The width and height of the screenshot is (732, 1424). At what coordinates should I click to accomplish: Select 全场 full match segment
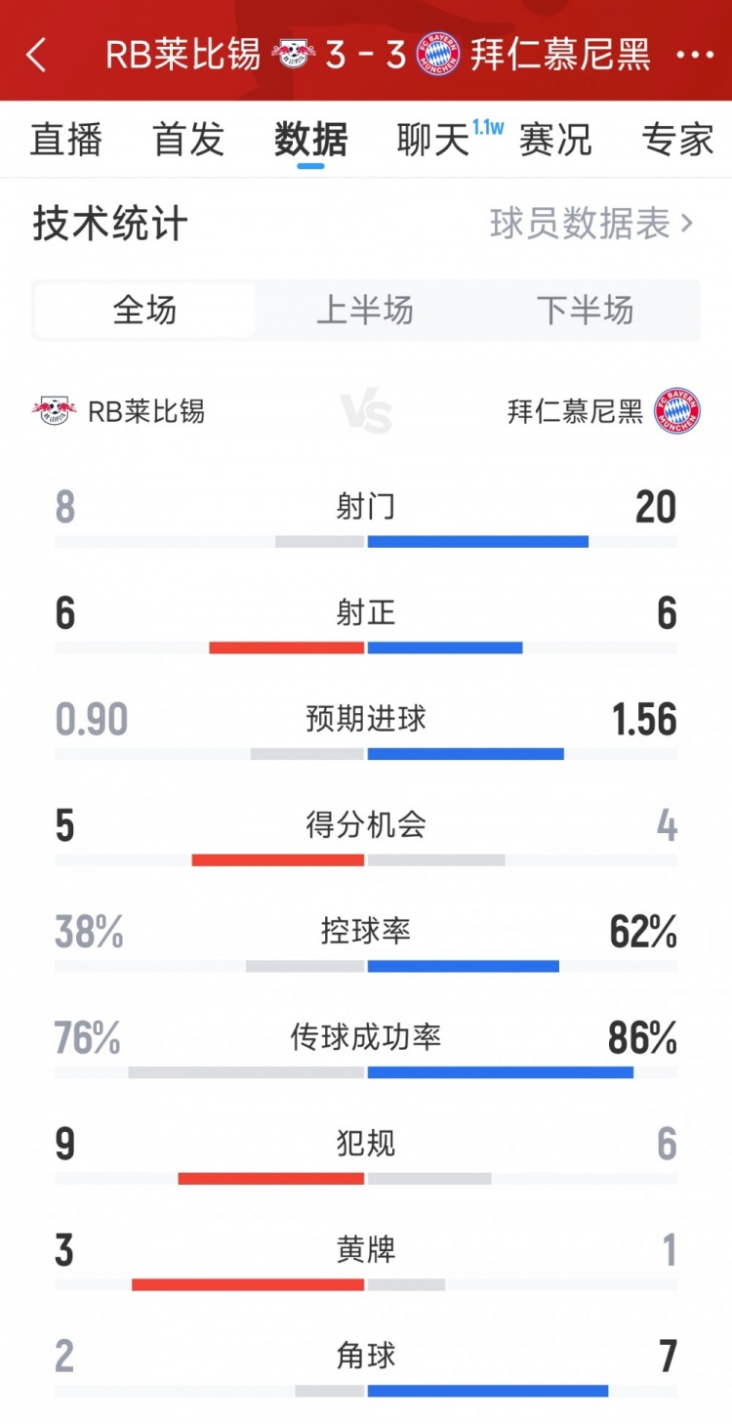tap(145, 311)
